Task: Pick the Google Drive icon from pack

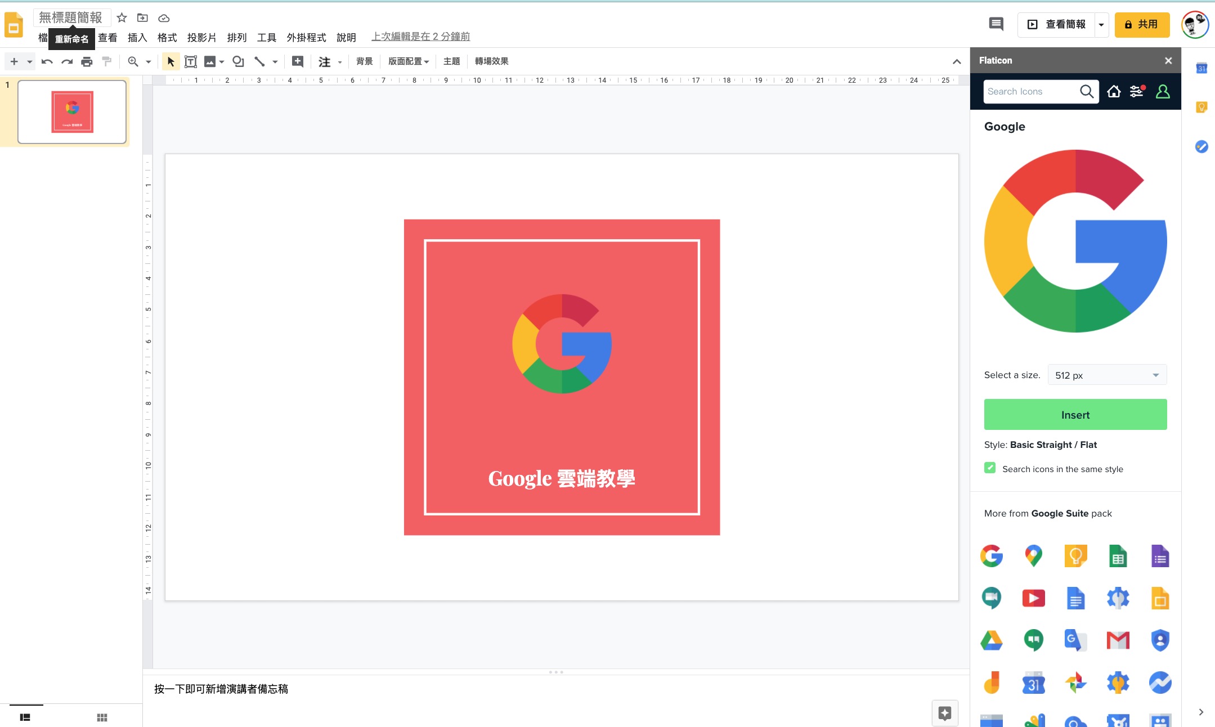Action: [x=991, y=640]
